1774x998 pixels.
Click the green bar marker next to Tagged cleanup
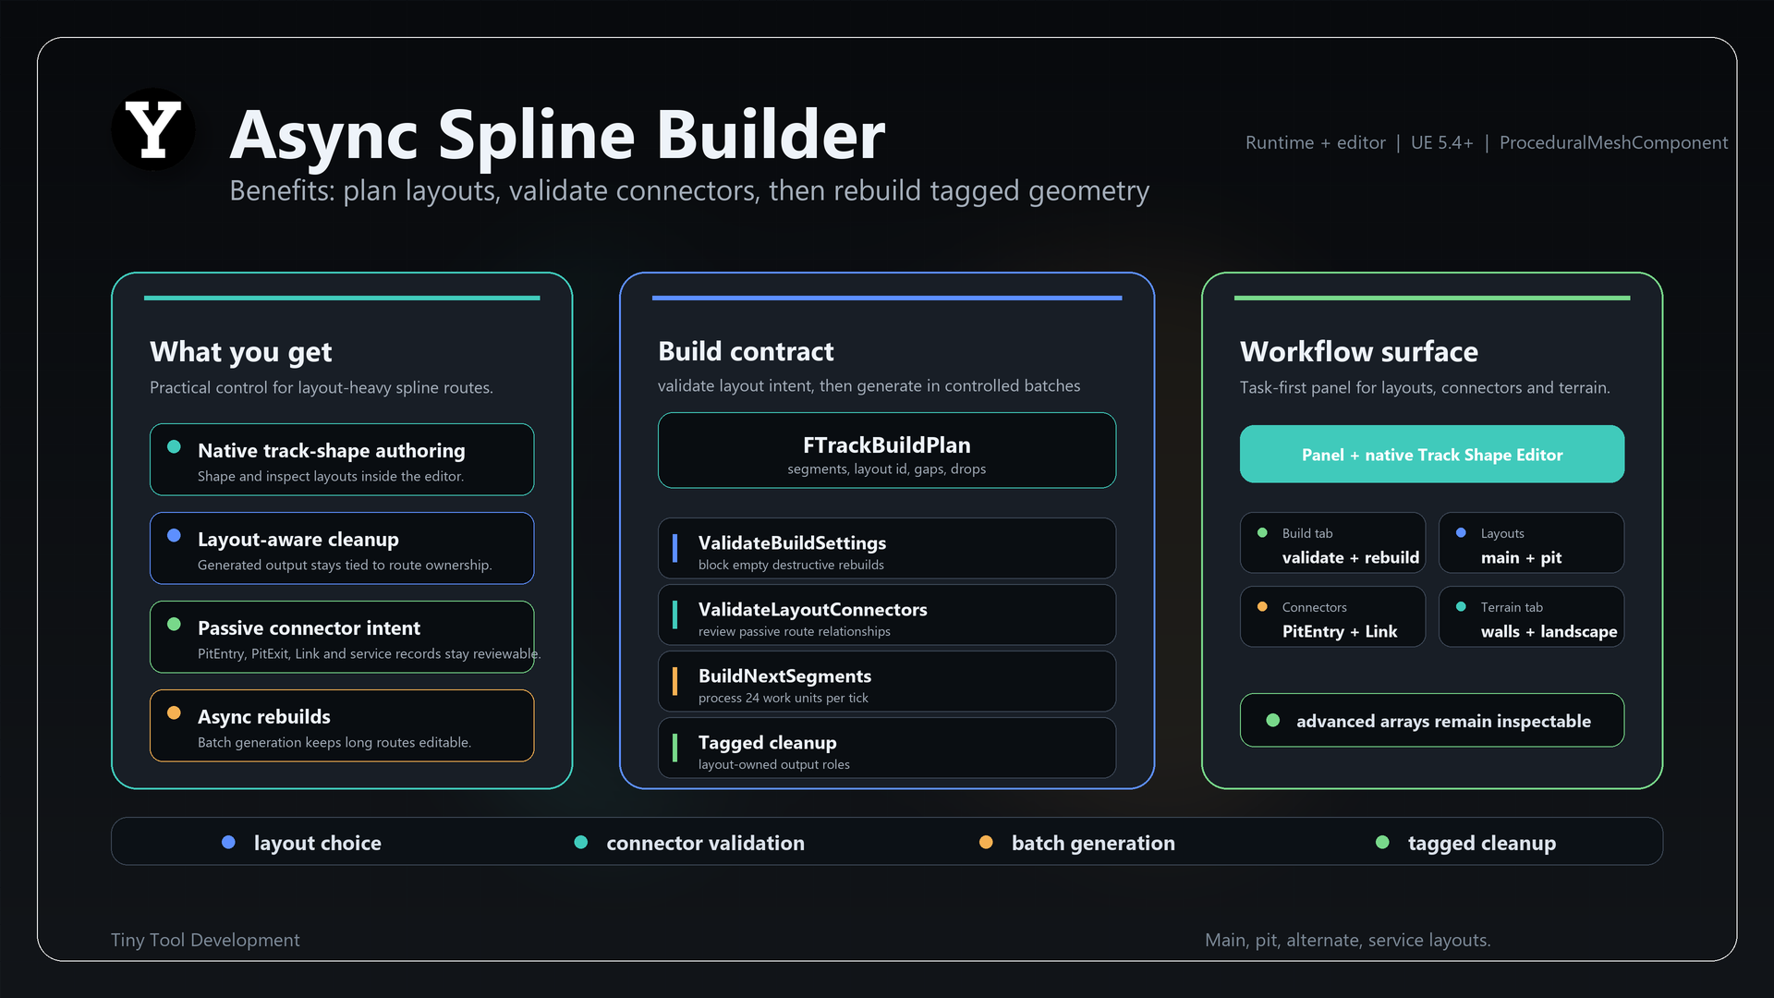(674, 748)
